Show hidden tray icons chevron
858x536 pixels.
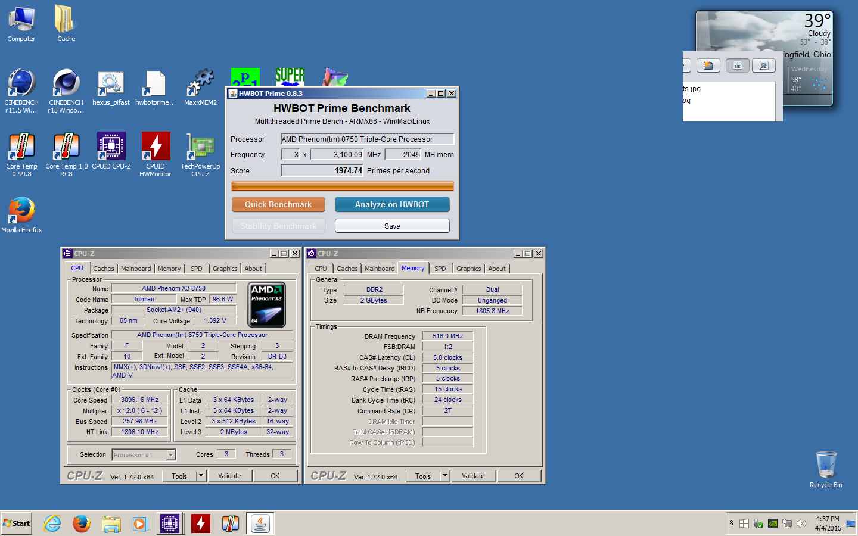coord(731,523)
